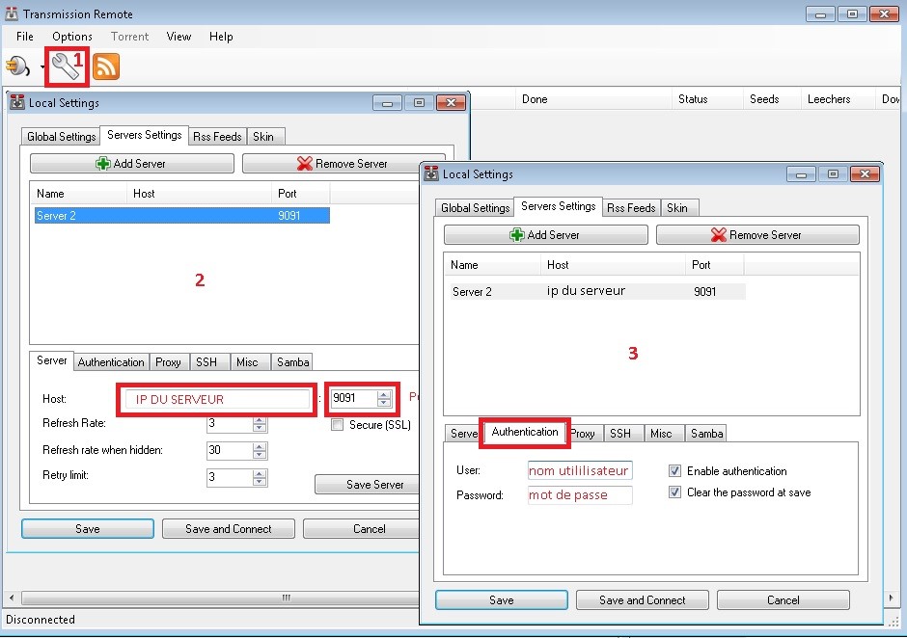The height and width of the screenshot is (638, 907).
Task: Open the RSS feeds toolbar icon
Action: [x=106, y=66]
